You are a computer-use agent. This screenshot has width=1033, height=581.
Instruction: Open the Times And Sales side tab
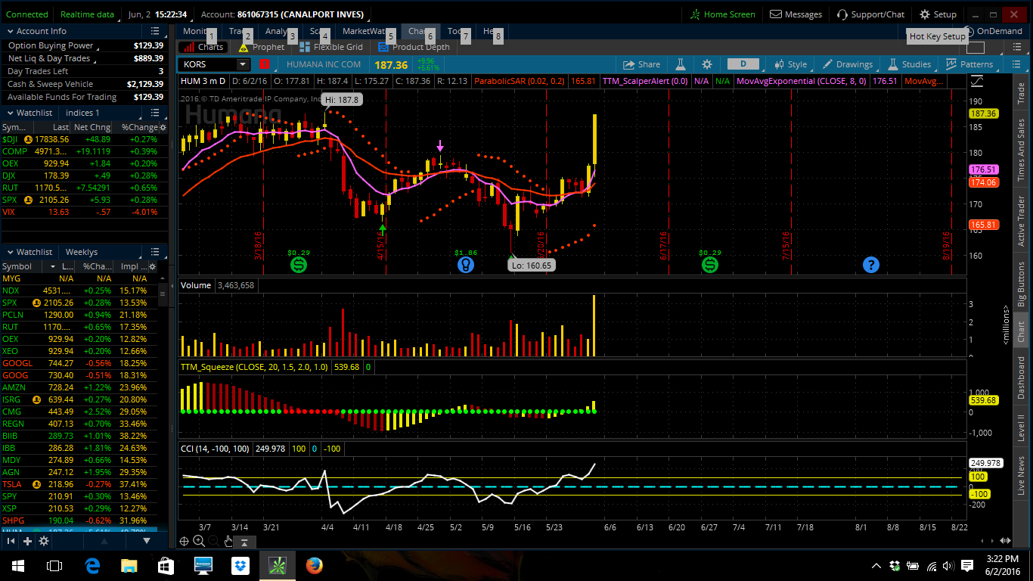click(1021, 150)
